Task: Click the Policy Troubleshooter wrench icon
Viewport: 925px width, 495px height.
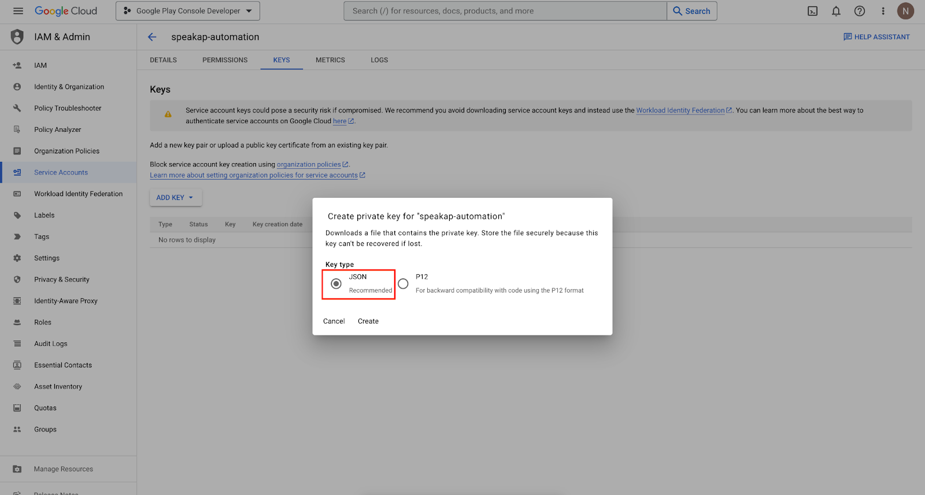Action: [x=17, y=108]
